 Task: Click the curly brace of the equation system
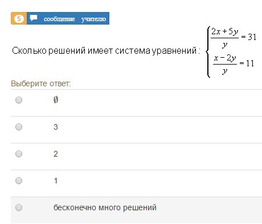click(208, 52)
